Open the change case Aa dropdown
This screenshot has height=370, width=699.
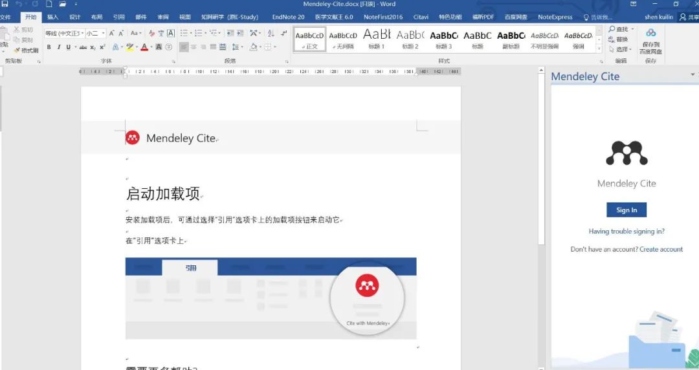(x=135, y=34)
